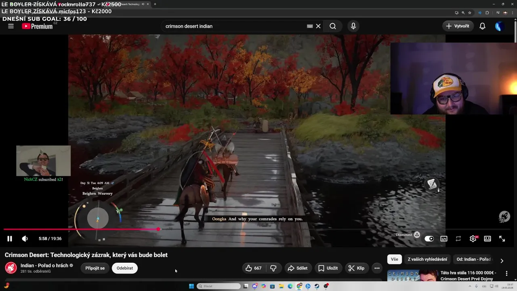Open YouTube notifications bell
Image resolution: width=517 pixels, height=291 pixels.
(x=482, y=26)
